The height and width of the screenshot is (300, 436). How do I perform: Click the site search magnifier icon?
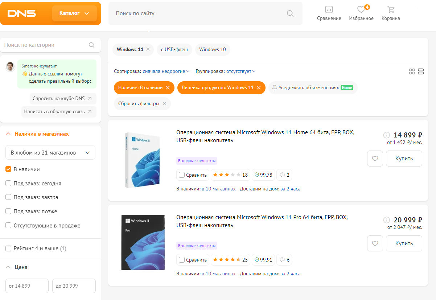(290, 13)
